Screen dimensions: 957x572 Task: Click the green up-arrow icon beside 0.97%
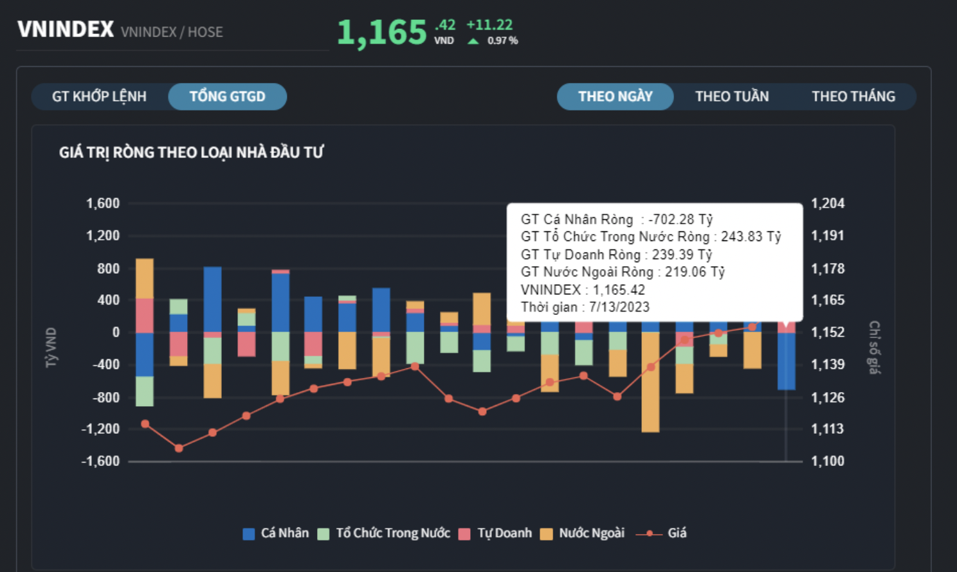pyautogui.click(x=473, y=41)
